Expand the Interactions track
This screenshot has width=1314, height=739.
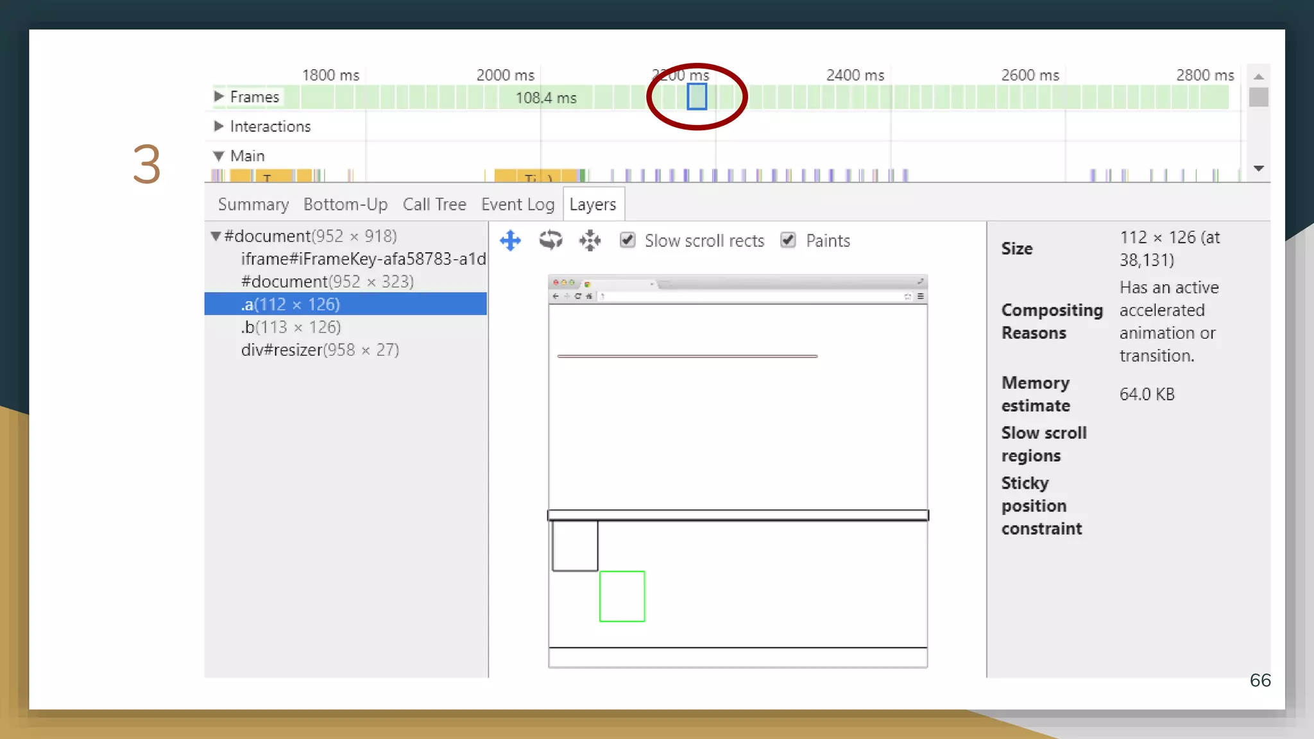(219, 126)
